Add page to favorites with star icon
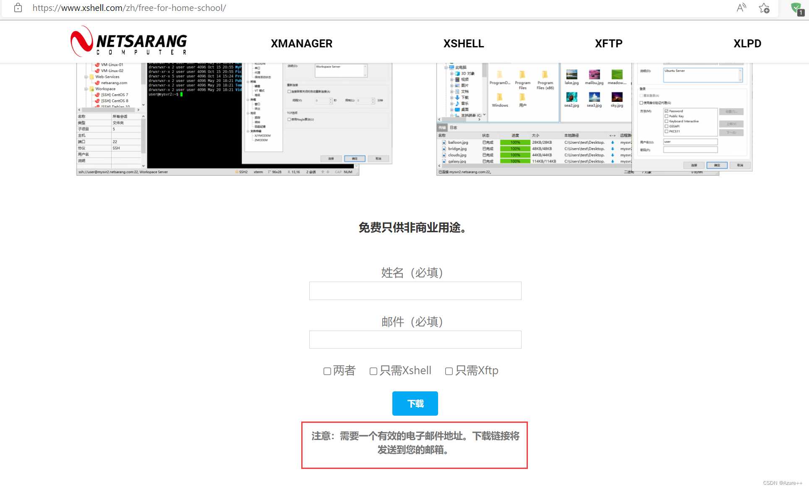 tap(764, 8)
